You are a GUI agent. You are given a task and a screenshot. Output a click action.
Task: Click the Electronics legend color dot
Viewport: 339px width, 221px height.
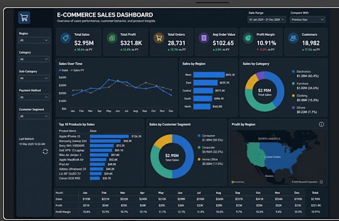tap(293, 71)
